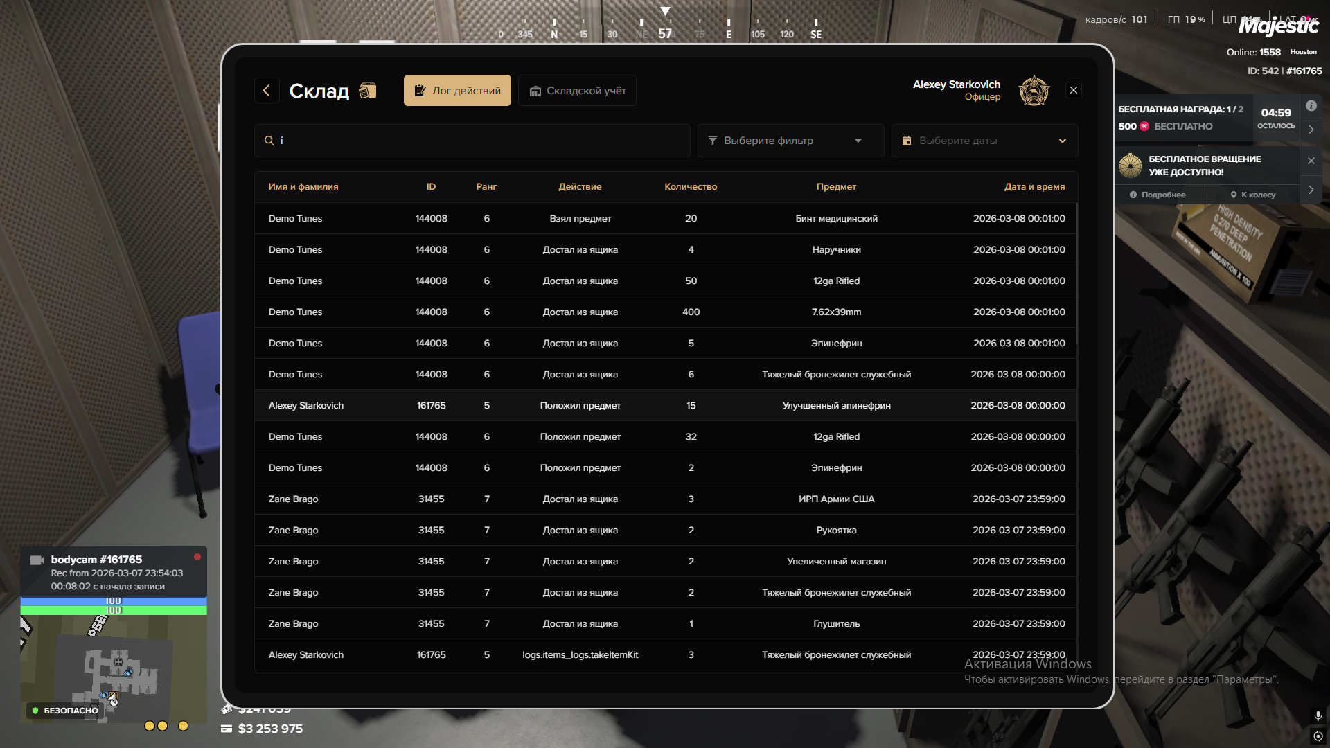Open the Выберите фильтр dropdown
The width and height of the screenshot is (1330, 748).
[790, 141]
